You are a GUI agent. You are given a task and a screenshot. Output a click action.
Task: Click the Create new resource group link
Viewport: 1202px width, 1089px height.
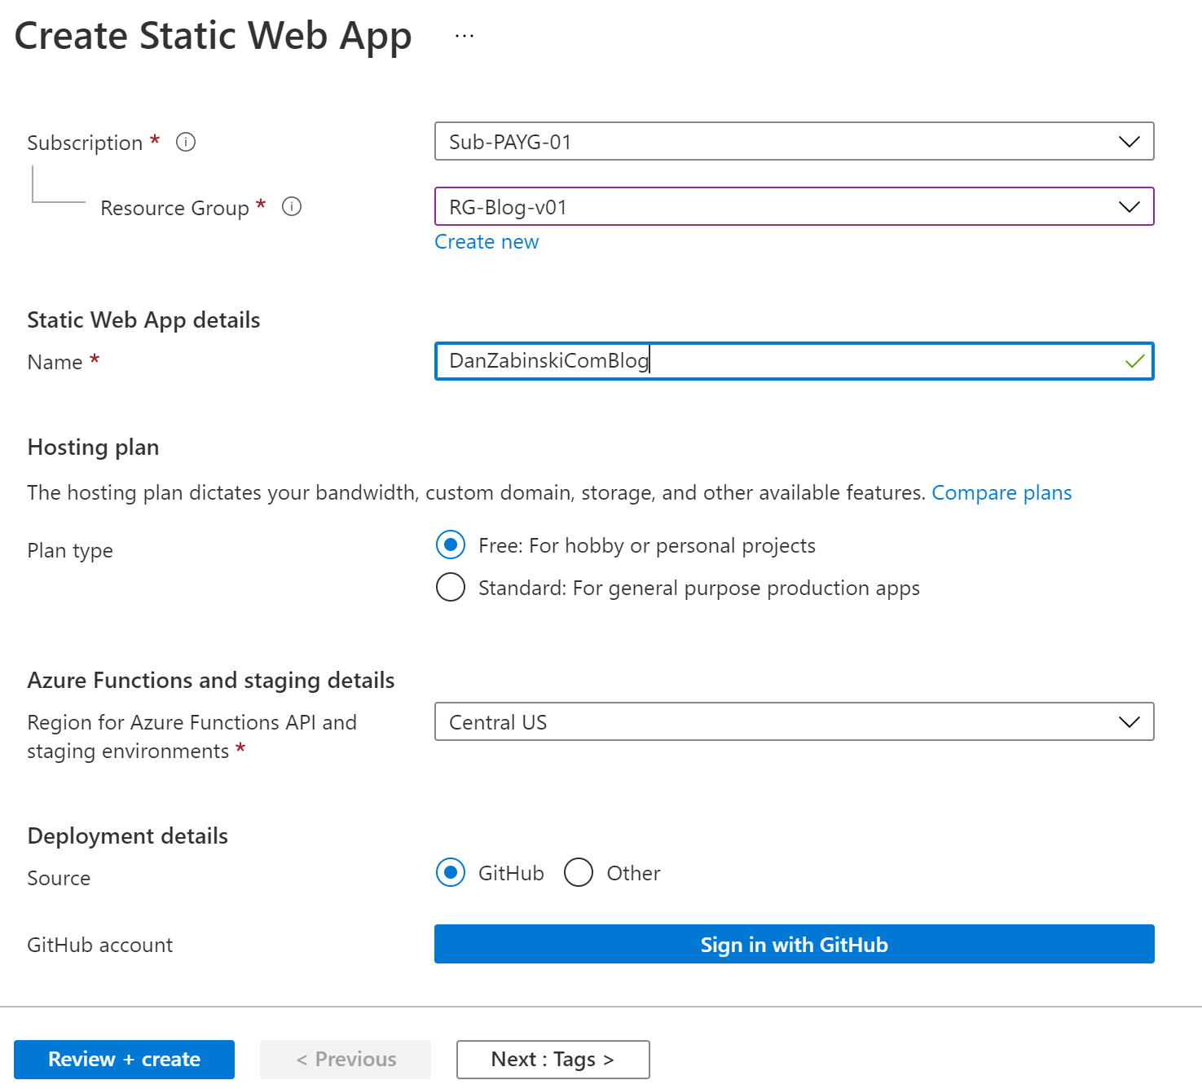pyautogui.click(x=487, y=242)
